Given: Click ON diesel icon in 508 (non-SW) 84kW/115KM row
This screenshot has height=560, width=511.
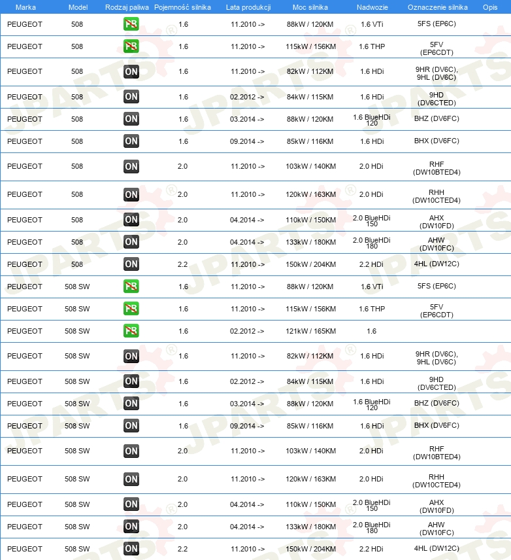Looking at the screenshot, I should (131, 96).
